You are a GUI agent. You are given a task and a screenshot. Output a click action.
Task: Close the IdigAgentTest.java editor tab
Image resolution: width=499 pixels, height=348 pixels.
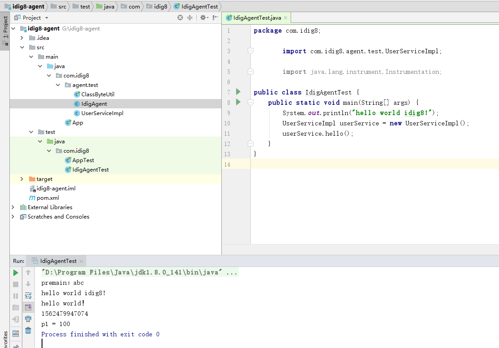[285, 18]
